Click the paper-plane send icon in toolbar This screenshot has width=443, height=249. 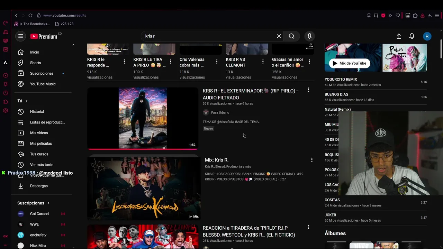coord(390,15)
